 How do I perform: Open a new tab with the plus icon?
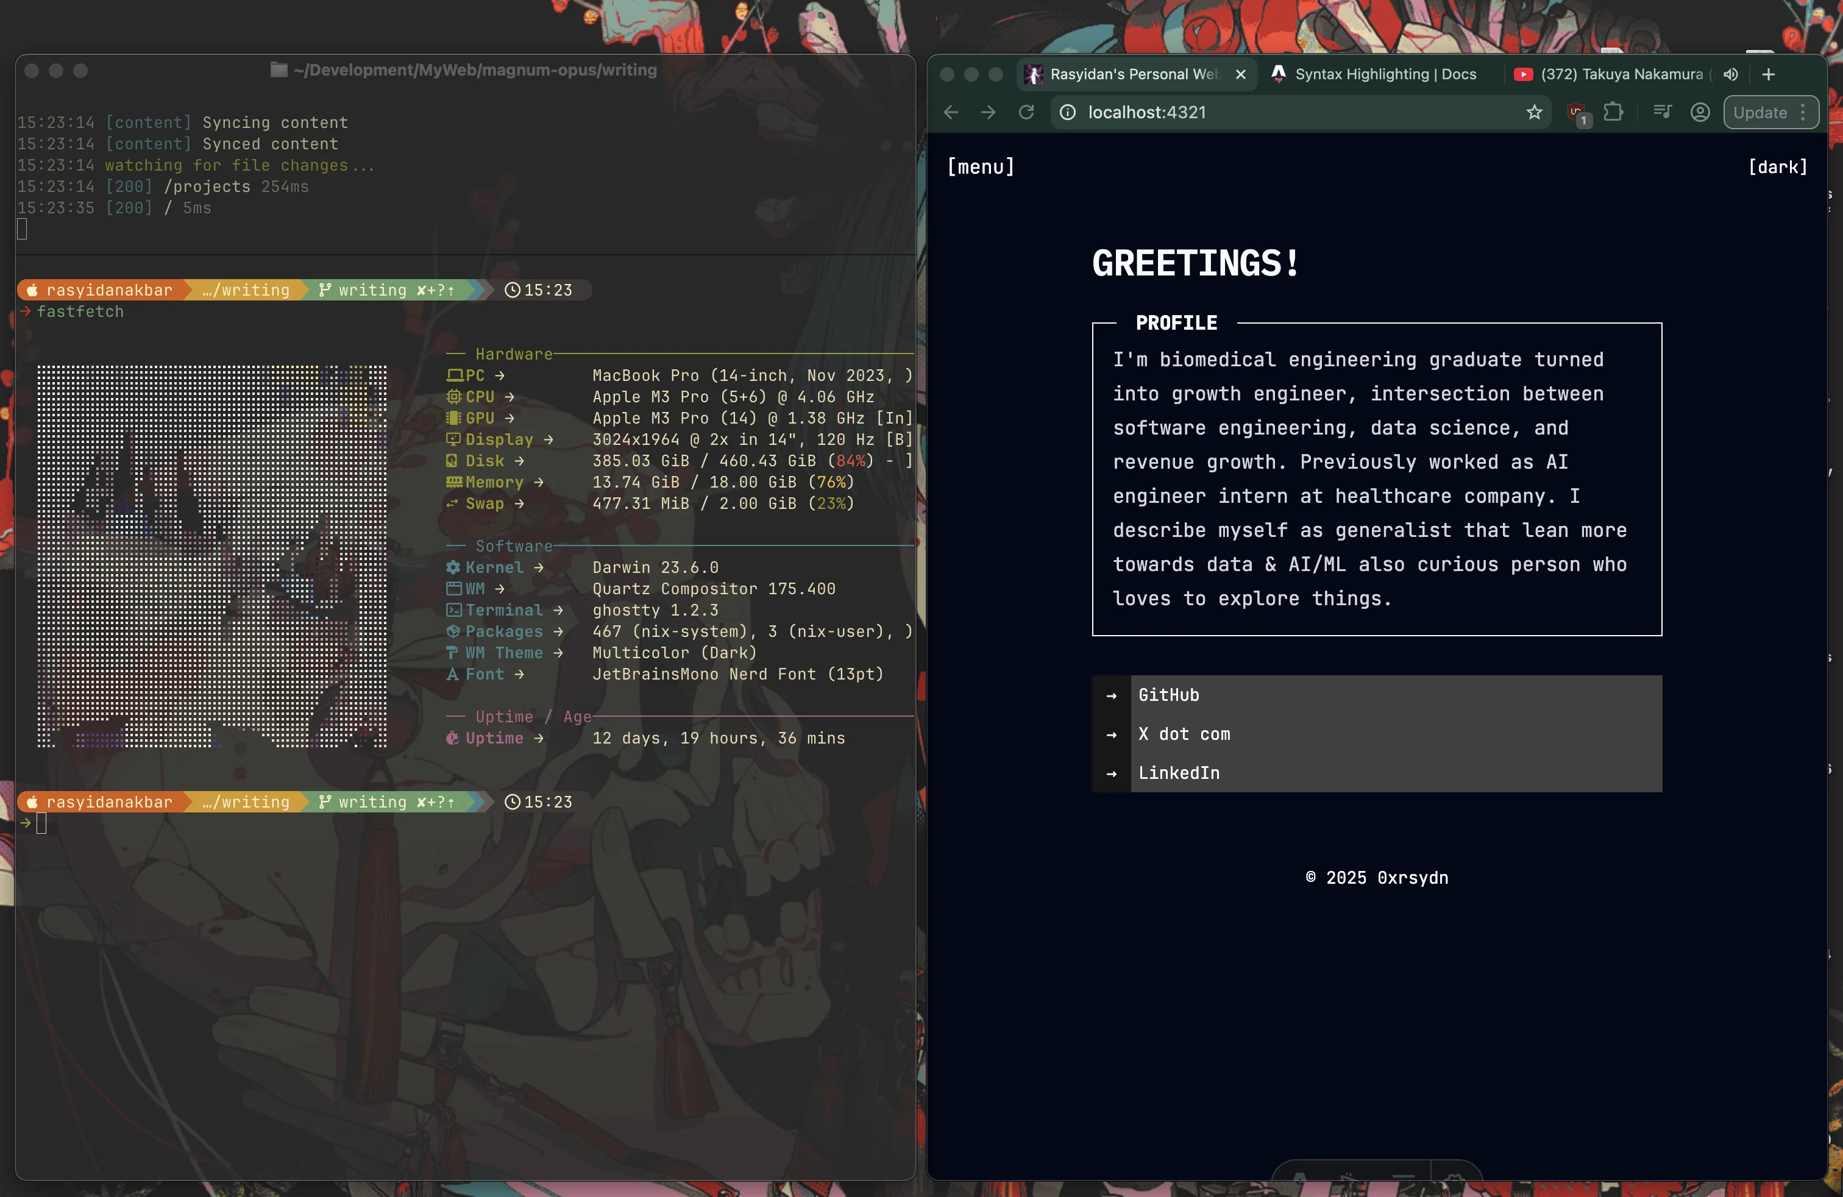pos(1769,74)
